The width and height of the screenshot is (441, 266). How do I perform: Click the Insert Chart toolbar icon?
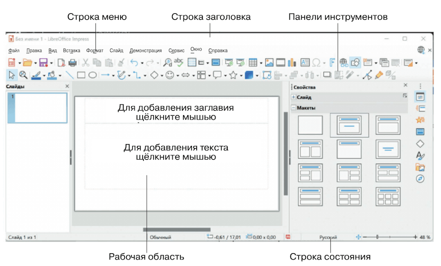click(292, 63)
